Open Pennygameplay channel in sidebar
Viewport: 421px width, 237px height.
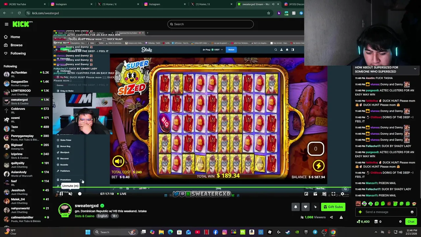tap(26, 138)
